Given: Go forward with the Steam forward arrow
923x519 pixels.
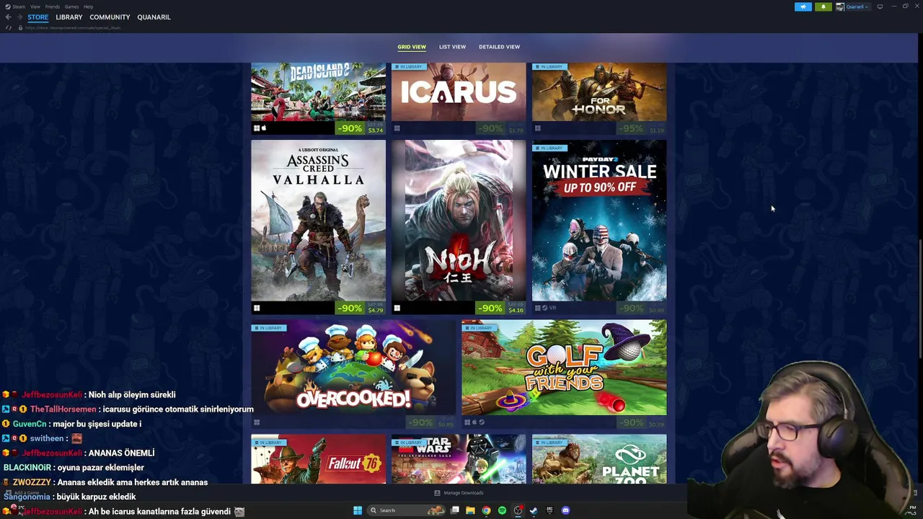Looking at the screenshot, I should 19,17.
